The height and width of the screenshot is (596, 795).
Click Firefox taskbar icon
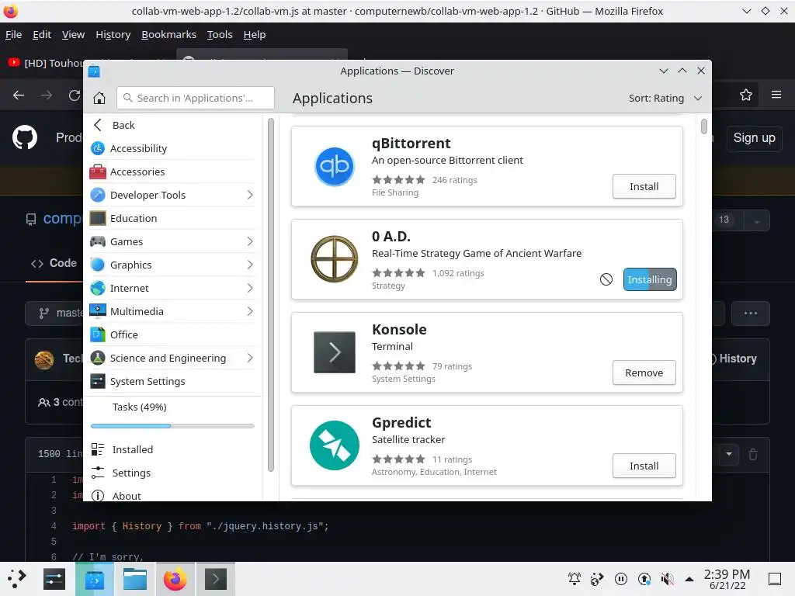click(175, 579)
